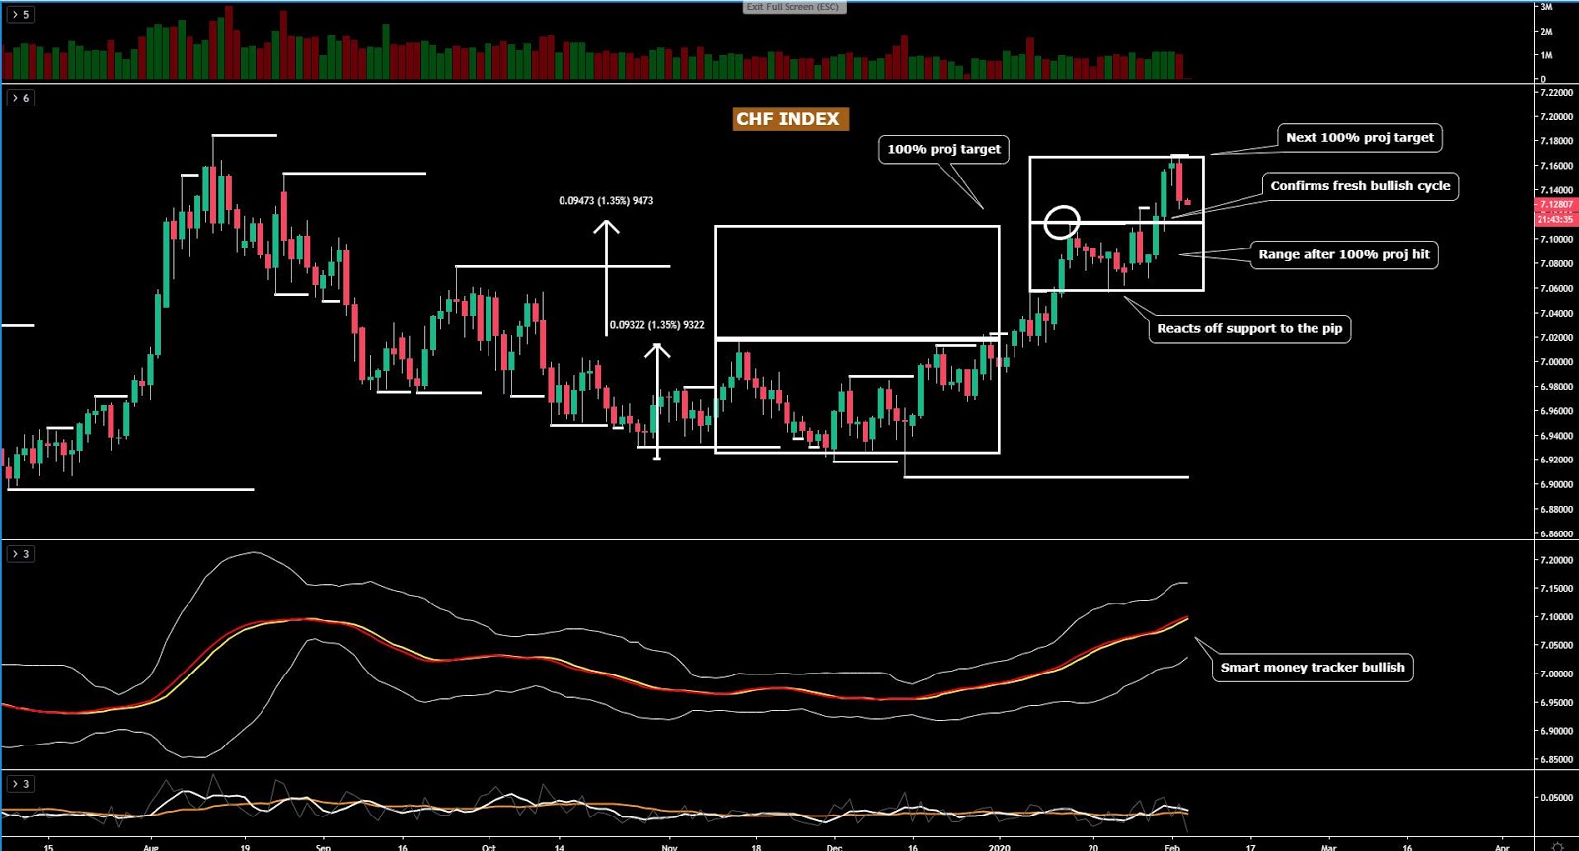Viewport: 1579px width, 851px height.
Task: Click the 6.86000 price axis label
Action: (x=1556, y=533)
